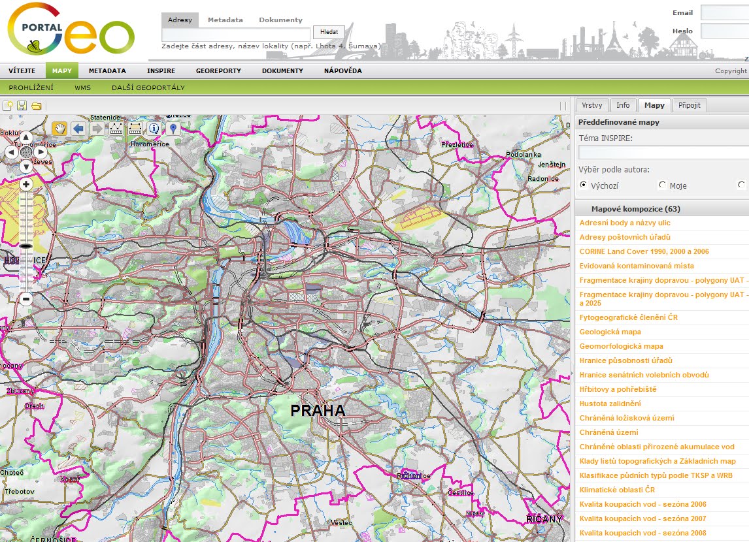The width and height of the screenshot is (749, 542).
Task: Select the measure distance tool
Action: coord(116,129)
